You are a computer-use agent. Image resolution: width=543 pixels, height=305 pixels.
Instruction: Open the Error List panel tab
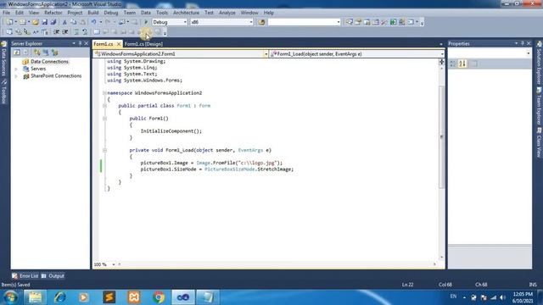[25, 276]
